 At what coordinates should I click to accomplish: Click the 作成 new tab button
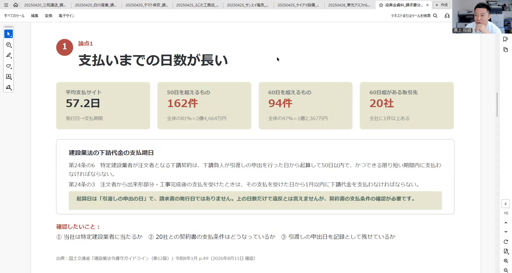click(x=441, y=5)
